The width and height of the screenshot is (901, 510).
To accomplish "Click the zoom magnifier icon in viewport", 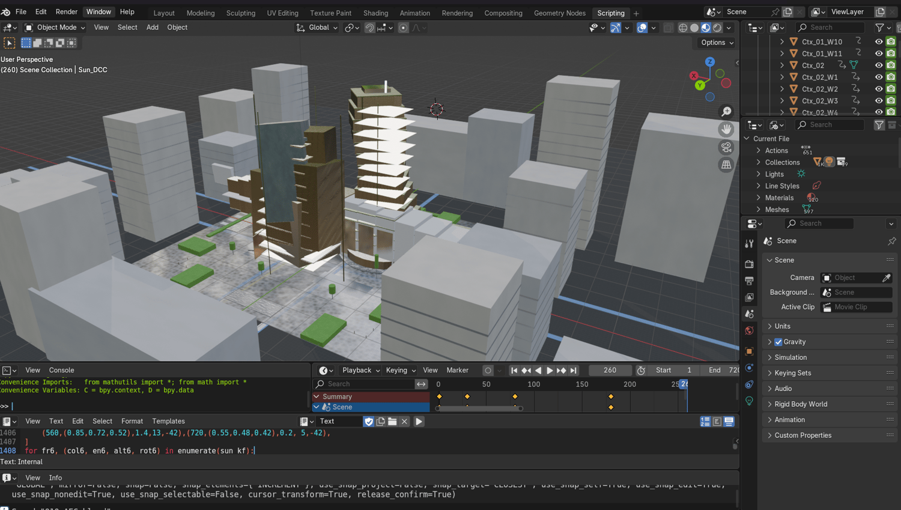I will 726,112.
